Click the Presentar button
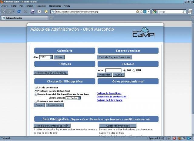This screenshot has width=194, height=141. point(104,75)
